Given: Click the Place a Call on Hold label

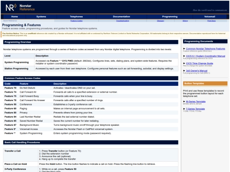Looking at the screenshot, I should point(16,164).
